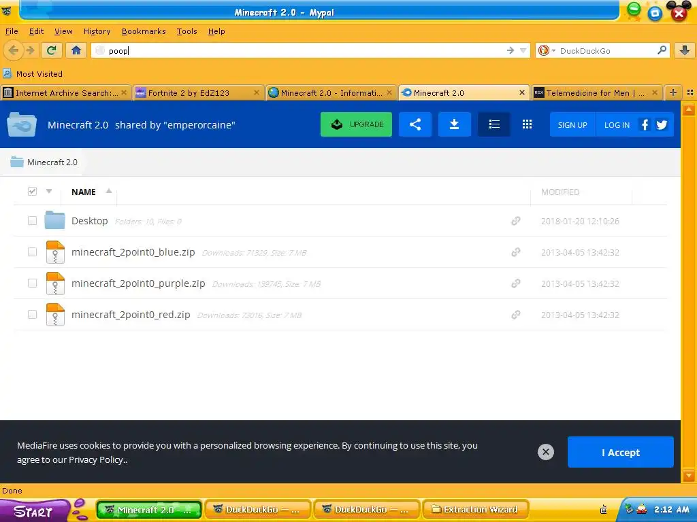The width and height of the screenshot is (697, 522).
Task: Show all tabs with the tab grid icon
Action: coord(690,92)
